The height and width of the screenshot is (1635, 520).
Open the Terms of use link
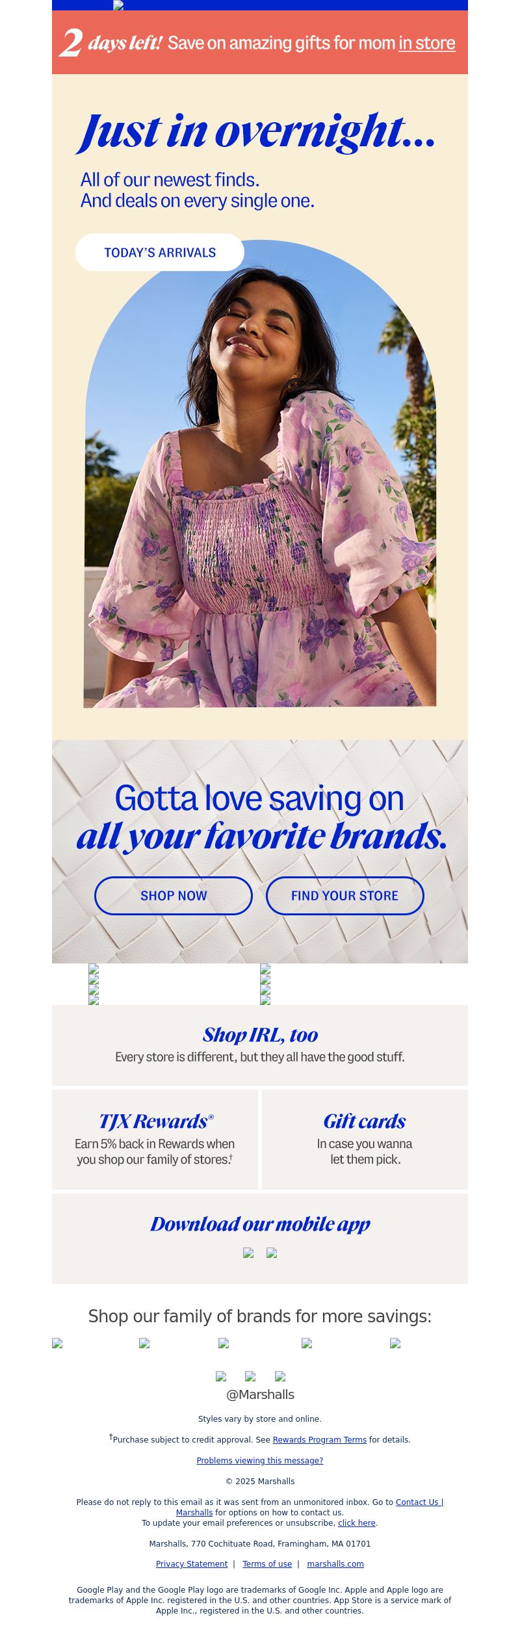[x=267, y=1564]
